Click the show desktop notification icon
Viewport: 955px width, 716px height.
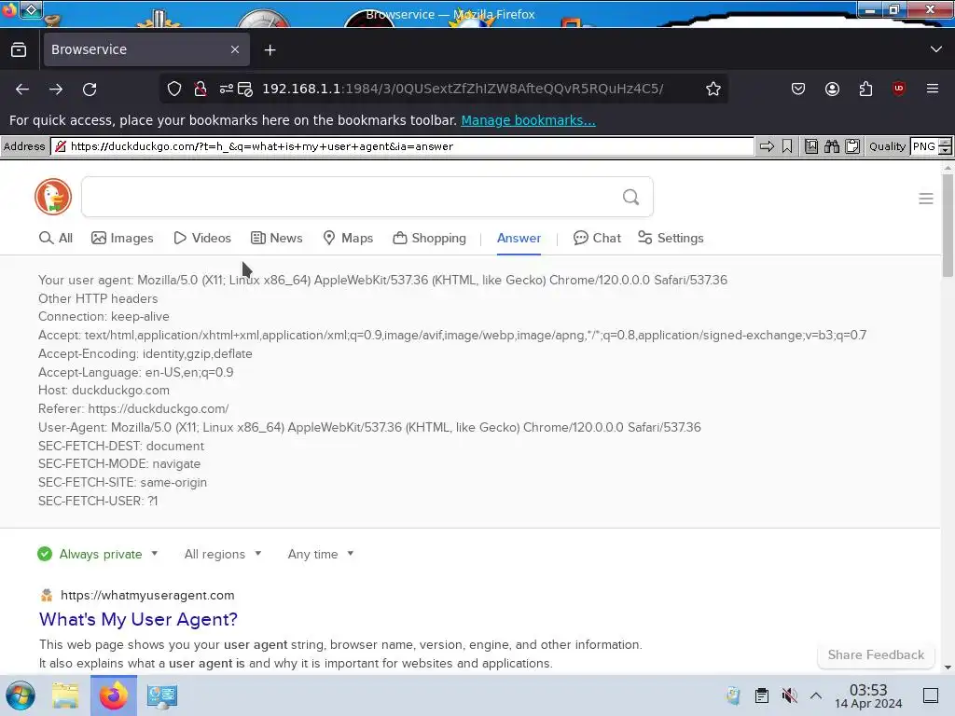[x=931, y=695]
